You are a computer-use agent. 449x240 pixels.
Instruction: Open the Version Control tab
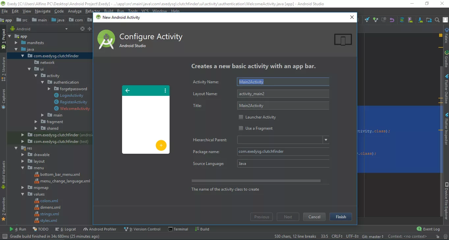click(x=142, y=229)
